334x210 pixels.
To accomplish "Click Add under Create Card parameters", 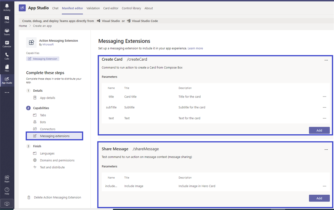I will pos(319,130).
